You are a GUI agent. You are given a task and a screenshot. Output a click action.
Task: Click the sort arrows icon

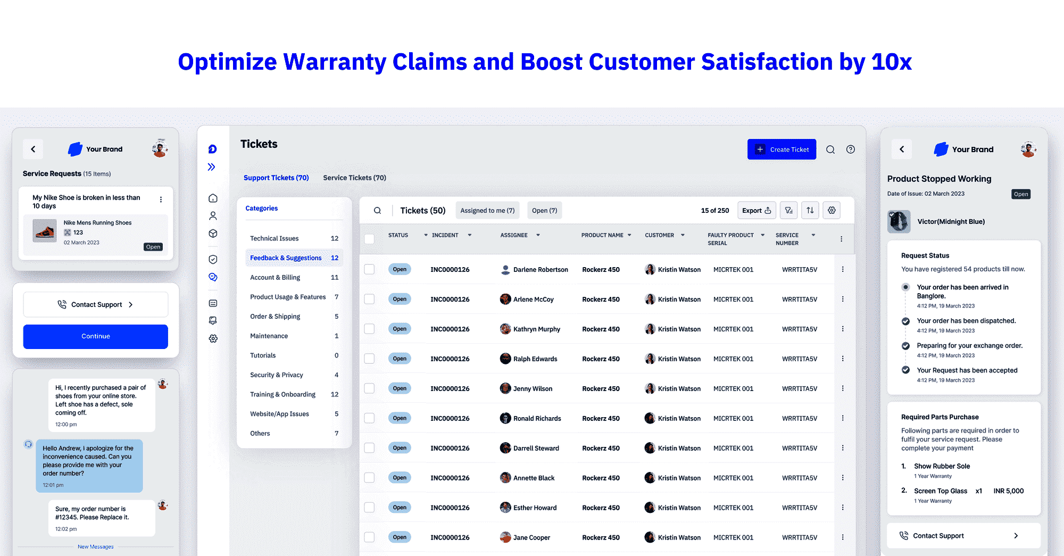click(810, 211)
